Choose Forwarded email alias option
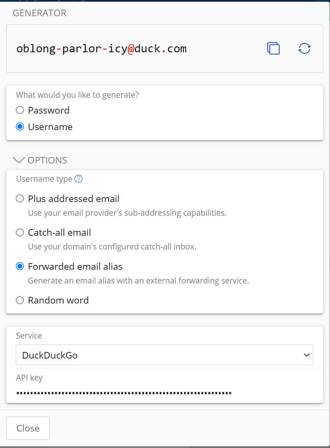 20,266
